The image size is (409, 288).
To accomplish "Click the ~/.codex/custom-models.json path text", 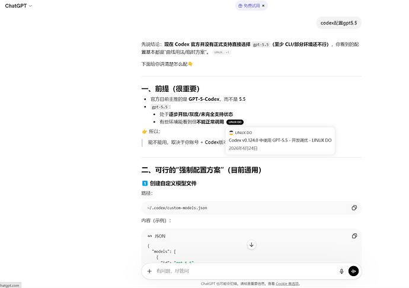I will pyautogui.click(x=177, y=208).
